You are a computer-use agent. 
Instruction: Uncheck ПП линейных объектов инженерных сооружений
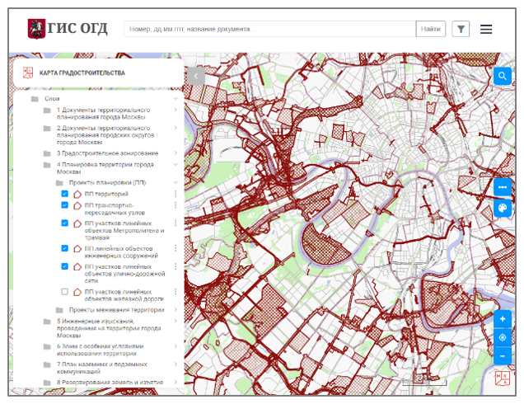point(65,248)
